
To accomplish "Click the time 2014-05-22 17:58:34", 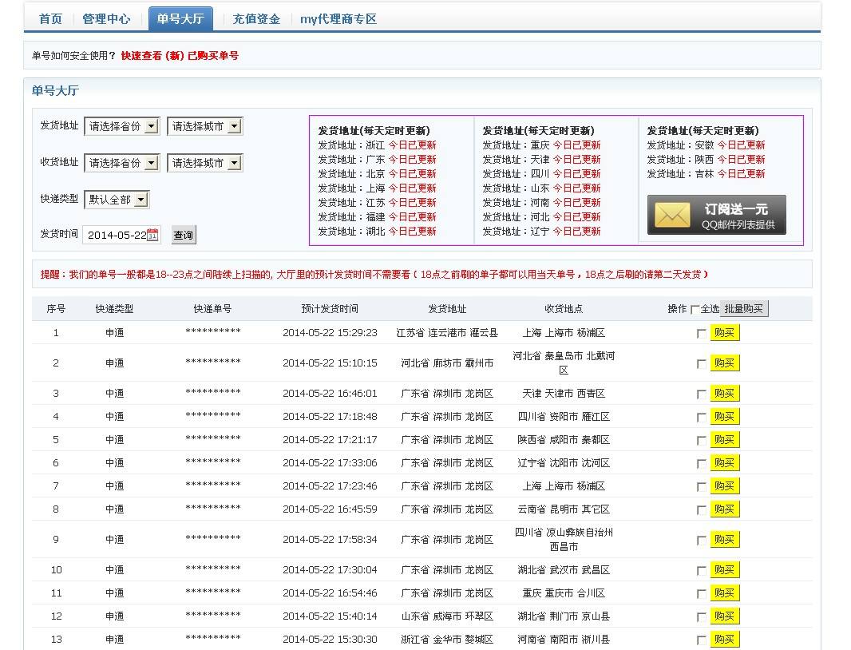I will (x=330, y=540).
